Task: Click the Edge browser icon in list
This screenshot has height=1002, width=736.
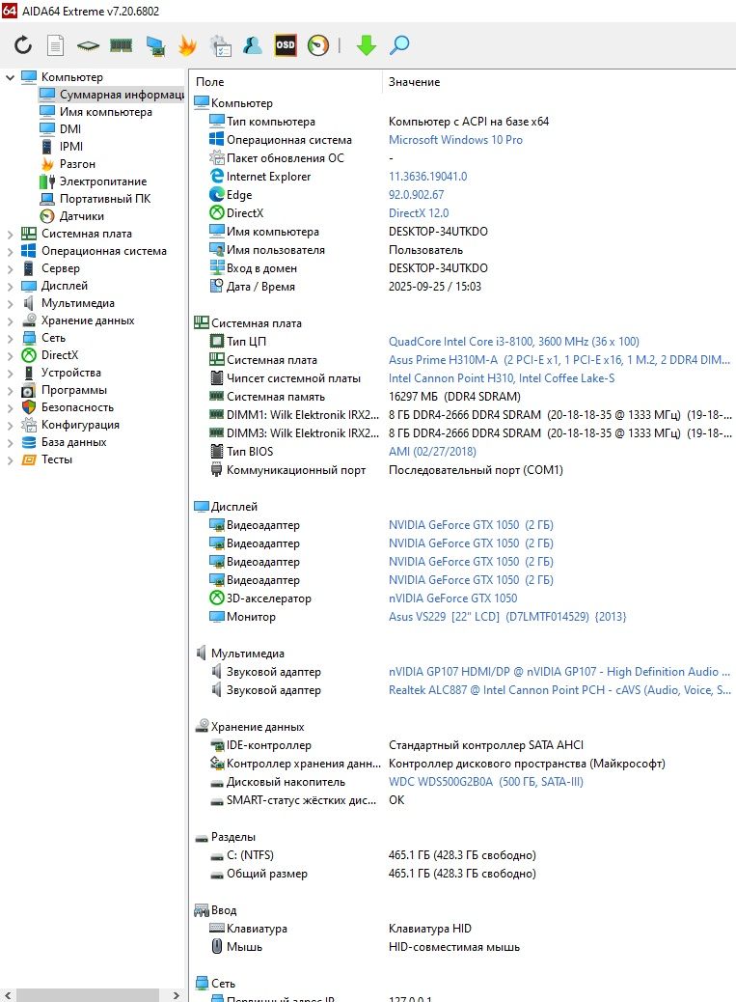Action: [x=217, y=194]
